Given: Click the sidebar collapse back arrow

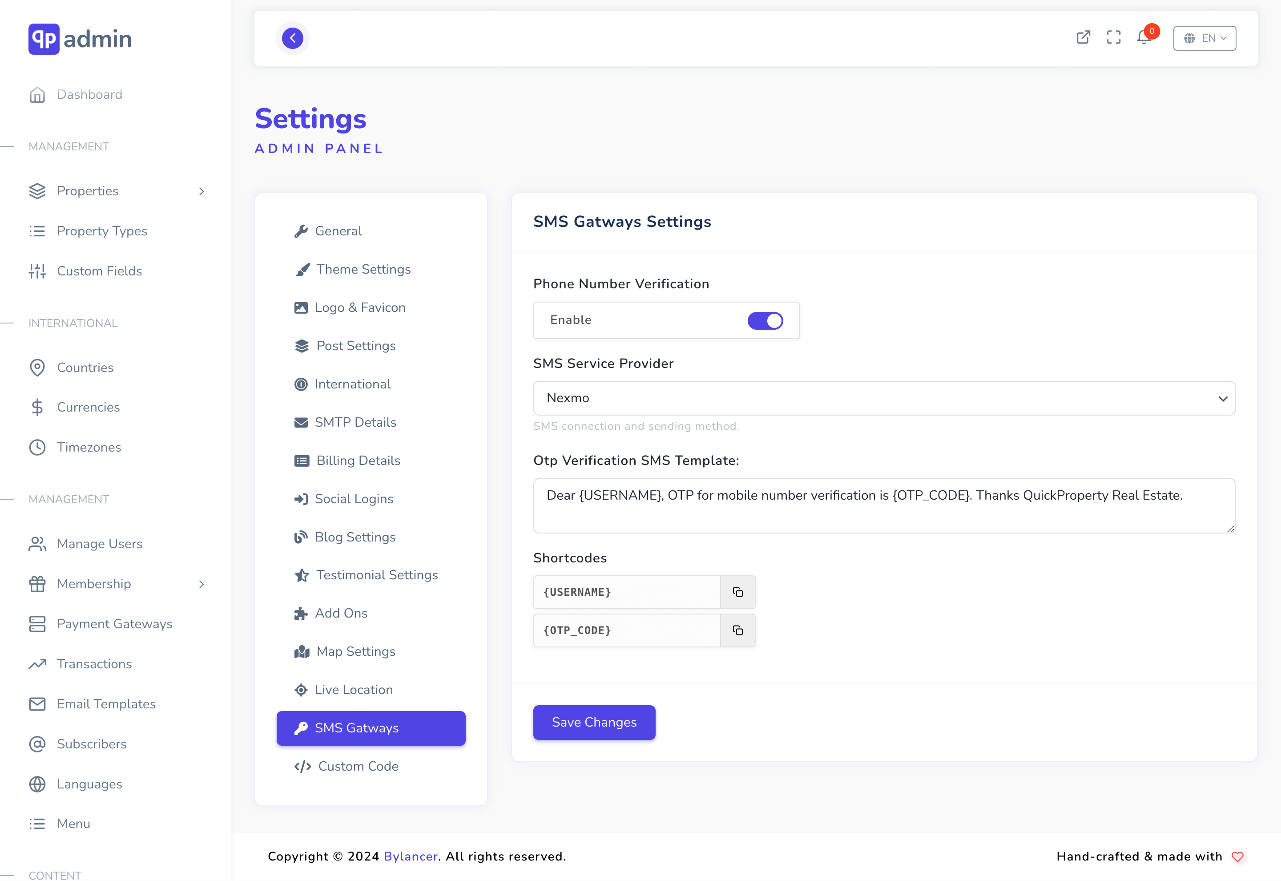Looking at the screenshot, I should click(292, 38).
